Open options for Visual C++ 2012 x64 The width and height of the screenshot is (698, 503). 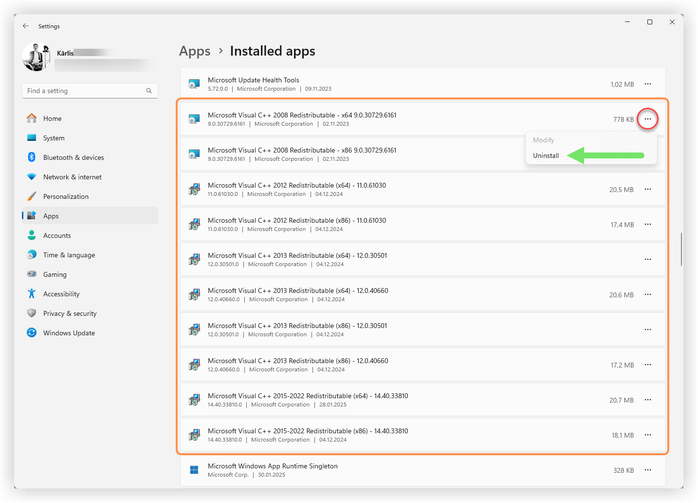(648, 189)
